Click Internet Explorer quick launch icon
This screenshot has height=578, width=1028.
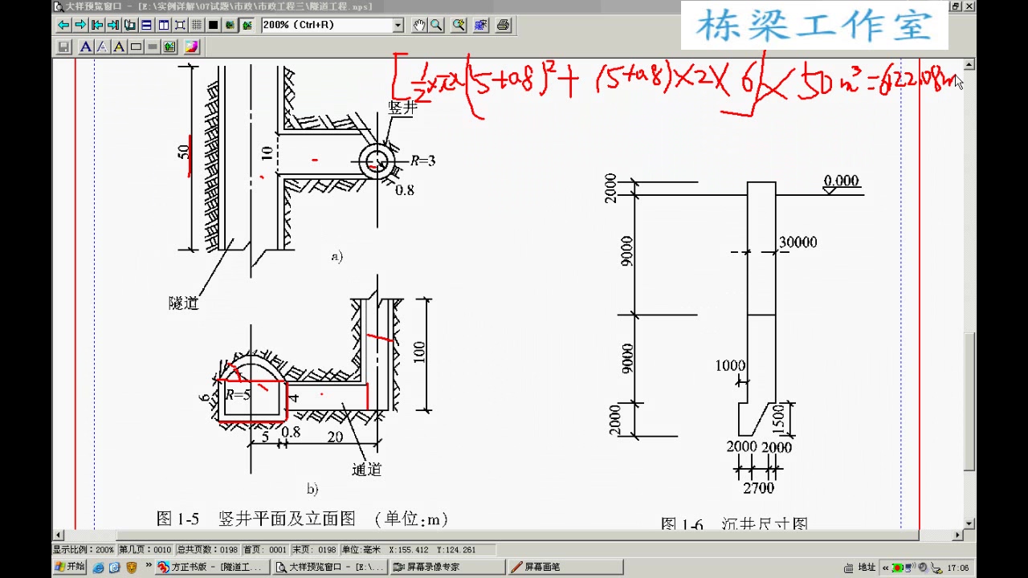click(98, 568)
